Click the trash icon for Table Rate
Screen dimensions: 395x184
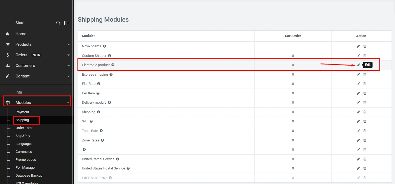point(365,131)
